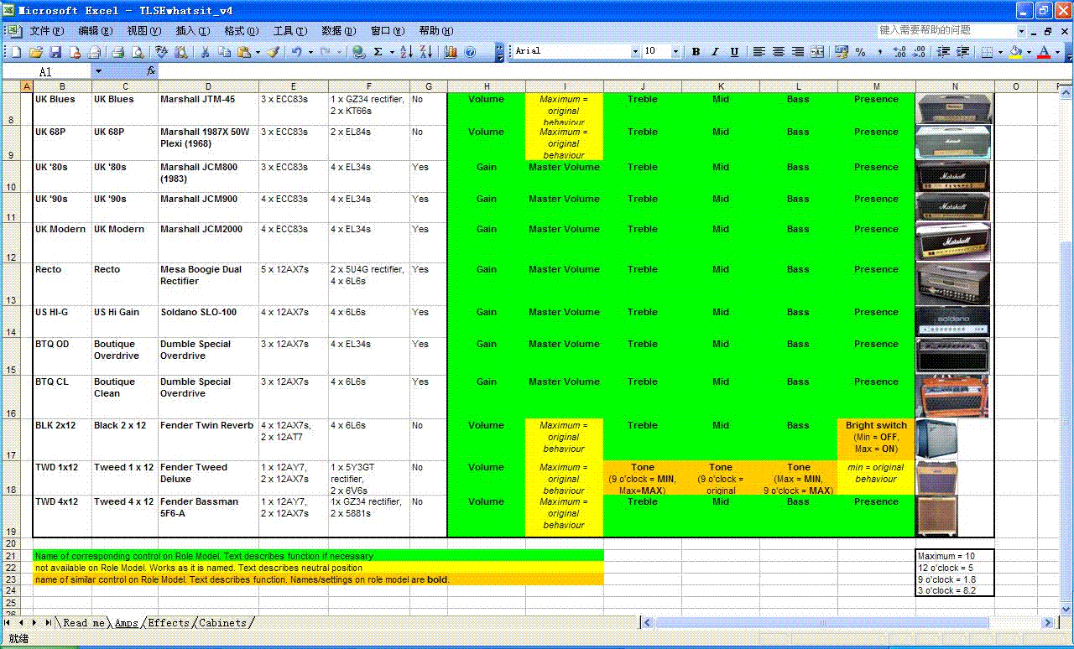The image size is (1074, 649).
Task: Open the borders style dropdown arrow
Action: (x=999, y=52)
